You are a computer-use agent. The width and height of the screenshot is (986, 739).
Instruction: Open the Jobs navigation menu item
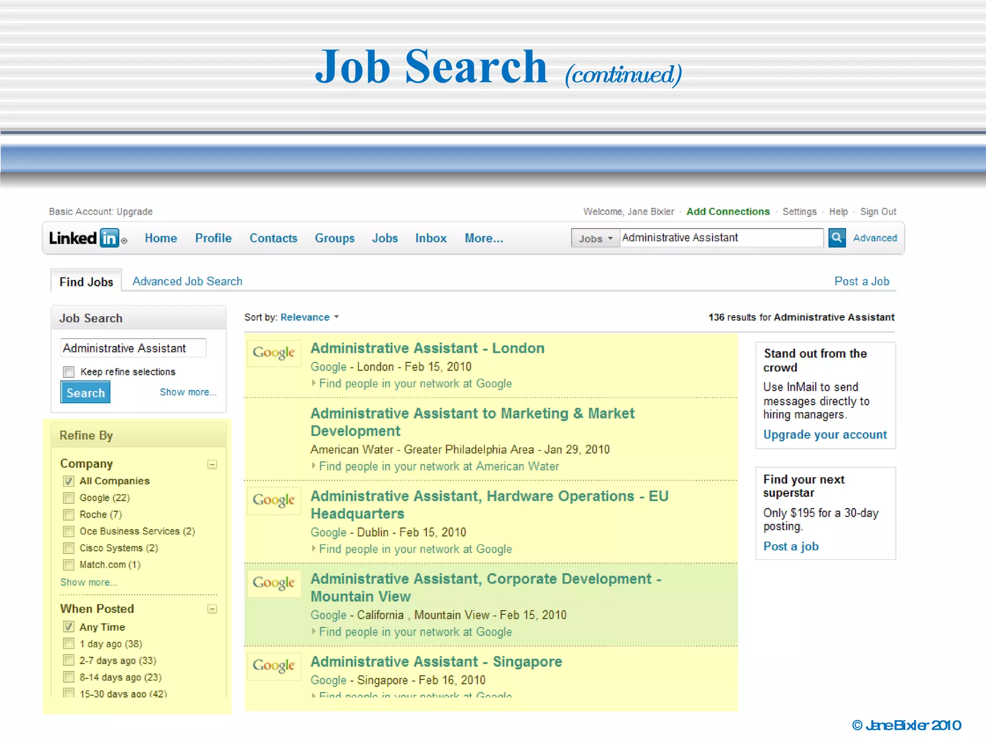point(385,238)
